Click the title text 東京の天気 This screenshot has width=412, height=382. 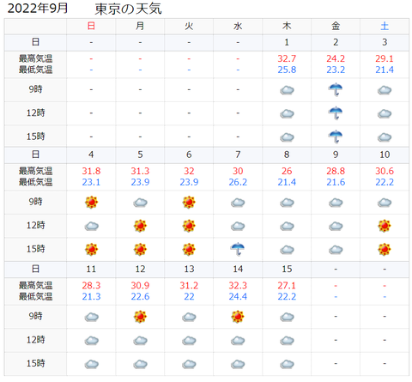[x=128, y=9]
